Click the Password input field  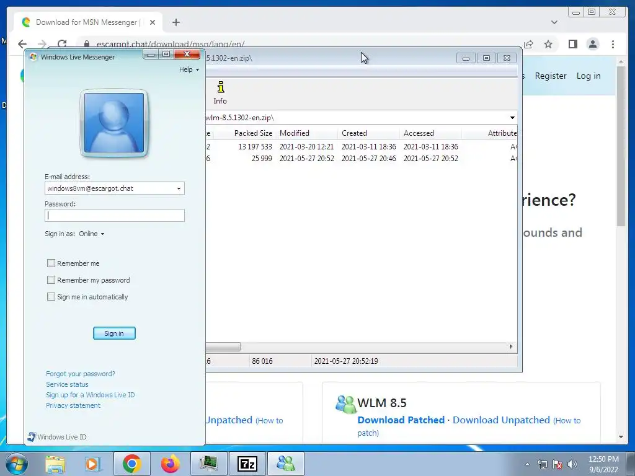(x=115, y=215)
